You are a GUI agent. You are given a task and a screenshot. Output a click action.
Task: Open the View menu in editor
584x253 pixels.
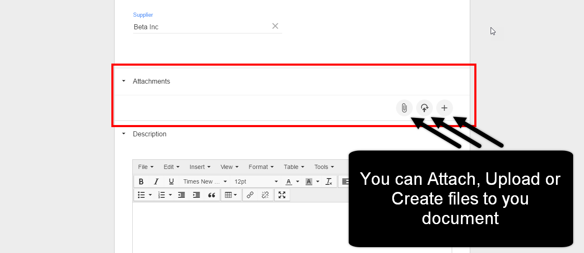coord(229,167)
